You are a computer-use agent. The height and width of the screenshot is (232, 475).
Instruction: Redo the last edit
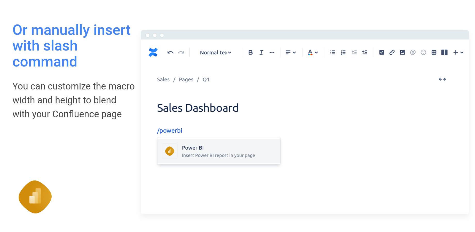(x=181, y=53)
